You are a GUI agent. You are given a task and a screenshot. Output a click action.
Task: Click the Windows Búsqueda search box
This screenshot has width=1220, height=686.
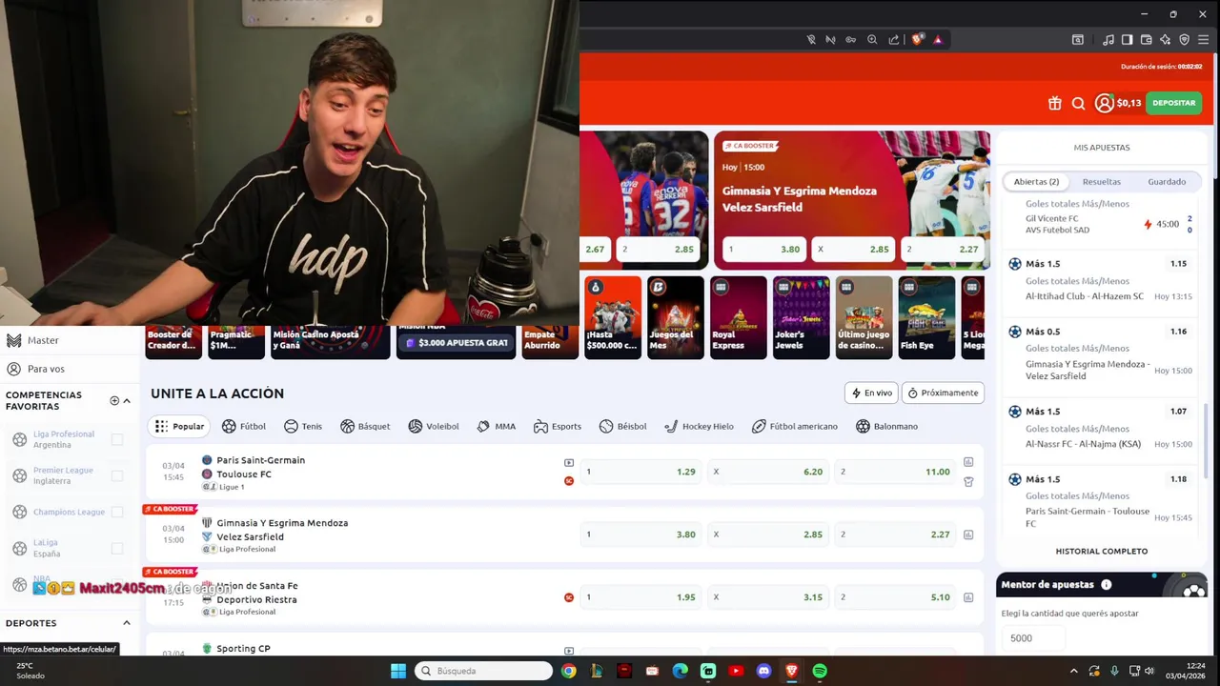(x=484, y=671)
